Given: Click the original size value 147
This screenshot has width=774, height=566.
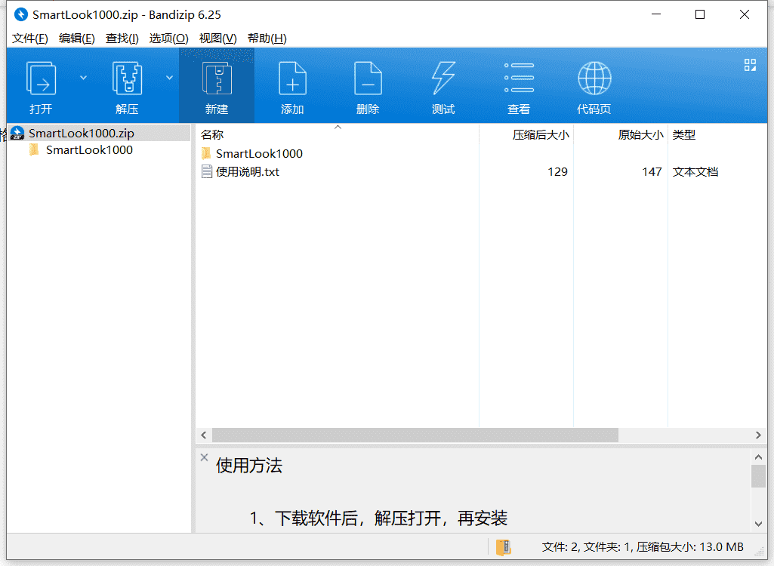Looking at the screenshot, I should click(x=652, y=172).
